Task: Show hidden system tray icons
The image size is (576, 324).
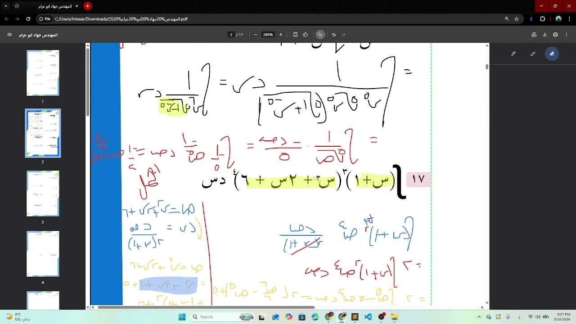Action: 478,317
